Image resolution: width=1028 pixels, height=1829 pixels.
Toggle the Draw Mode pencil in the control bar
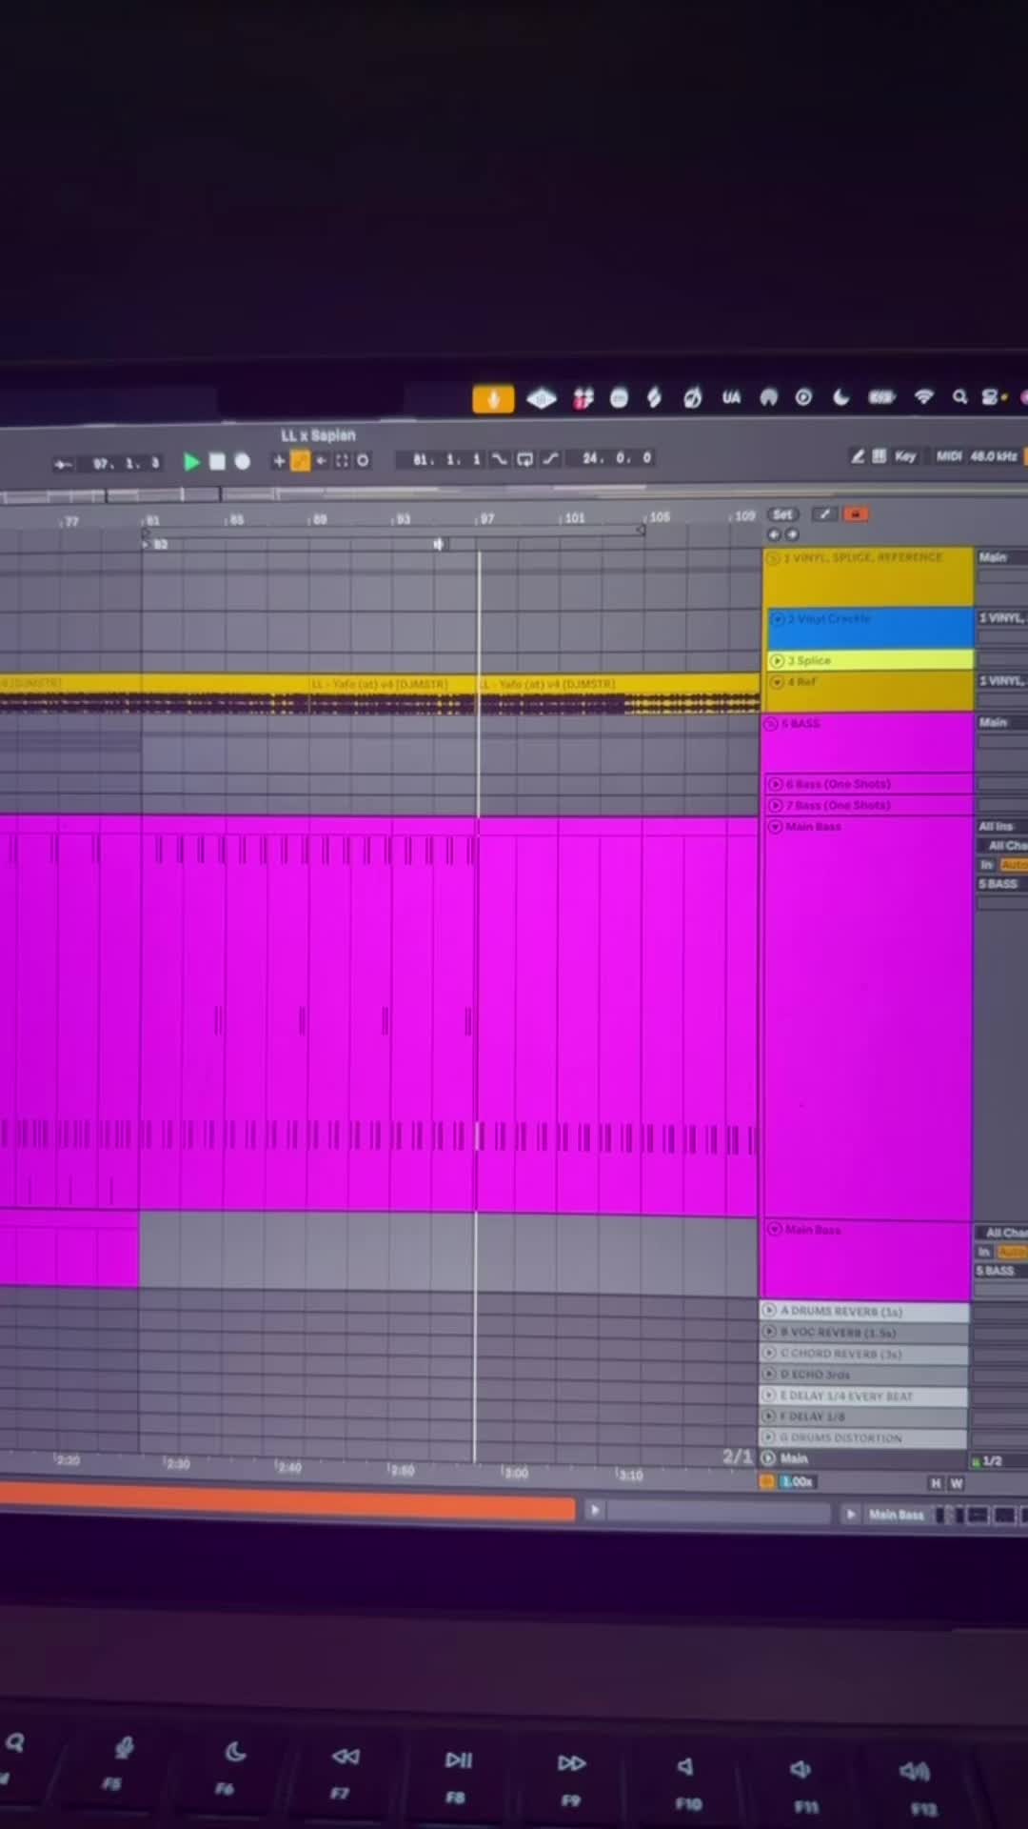tap(858, 456)
